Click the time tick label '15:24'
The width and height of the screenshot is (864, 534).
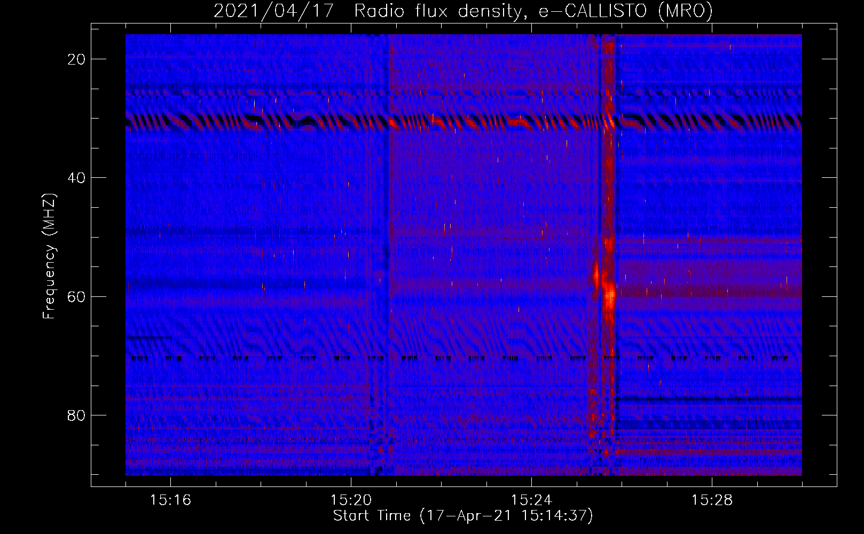point(531,500)
